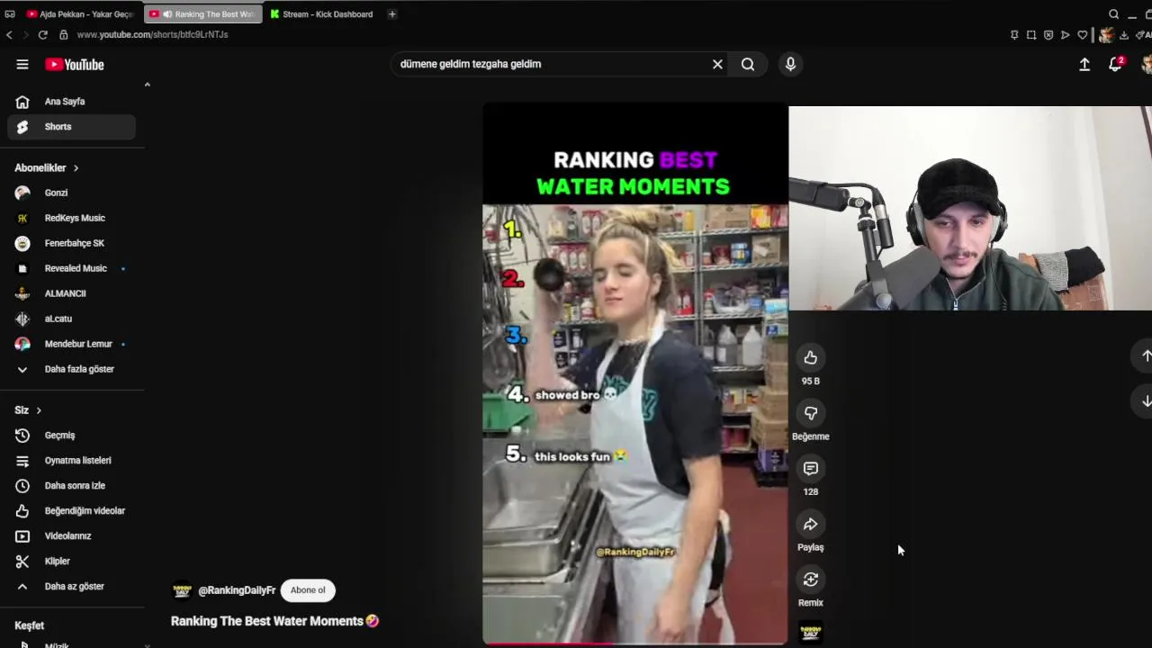The height and width of the screenshot is (648, 1152).
Task: Expand Daha fazla göster subscriptions
Action: [72, 369]
